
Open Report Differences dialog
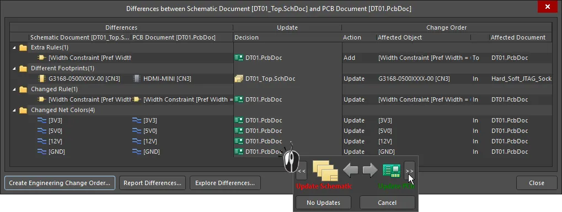click(x=152, y=183)
